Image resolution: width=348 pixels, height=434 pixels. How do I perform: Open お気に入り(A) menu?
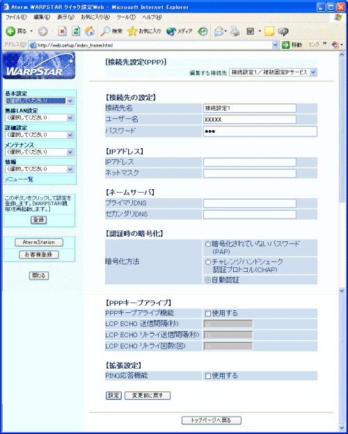(x=95, y=17)
